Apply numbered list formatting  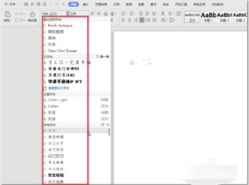(x=132, y=14)
